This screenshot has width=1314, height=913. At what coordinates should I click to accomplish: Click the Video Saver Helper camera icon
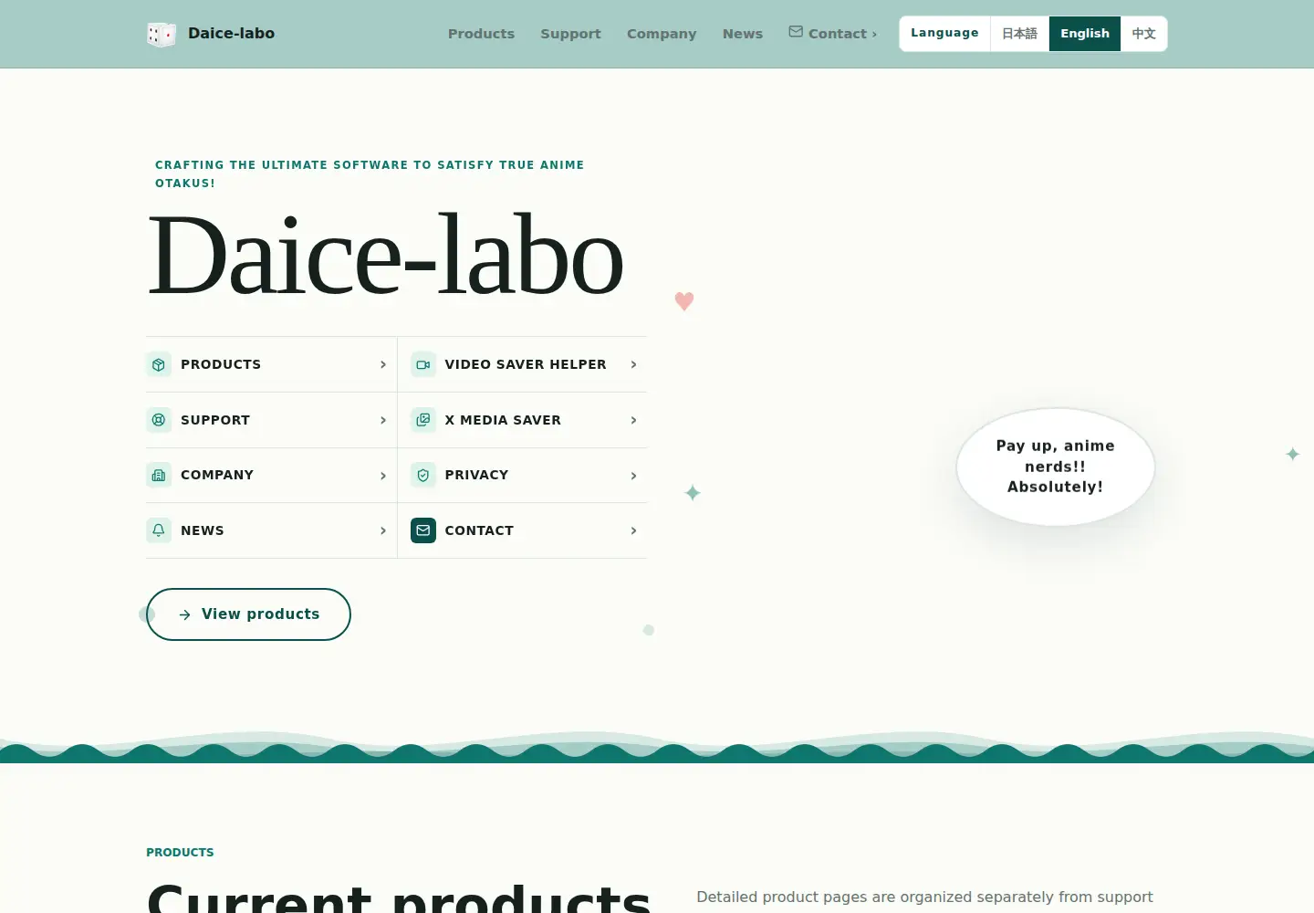423,364
